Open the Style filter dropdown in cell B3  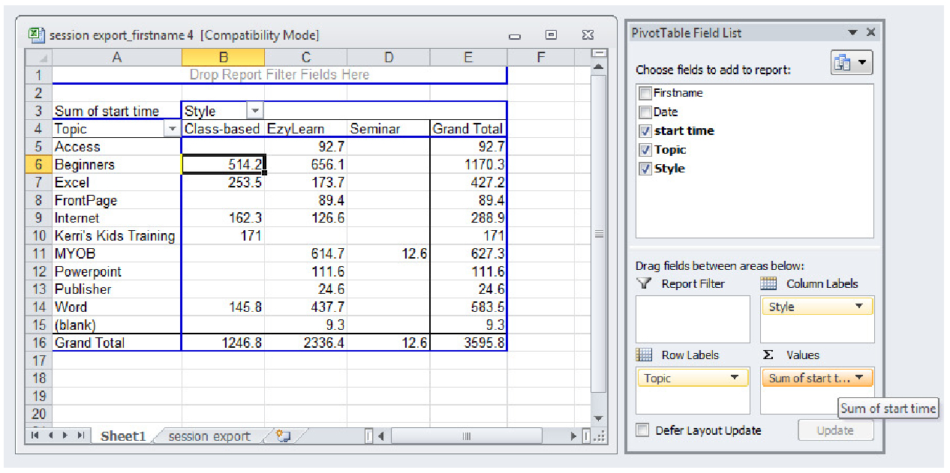point(254,110)
